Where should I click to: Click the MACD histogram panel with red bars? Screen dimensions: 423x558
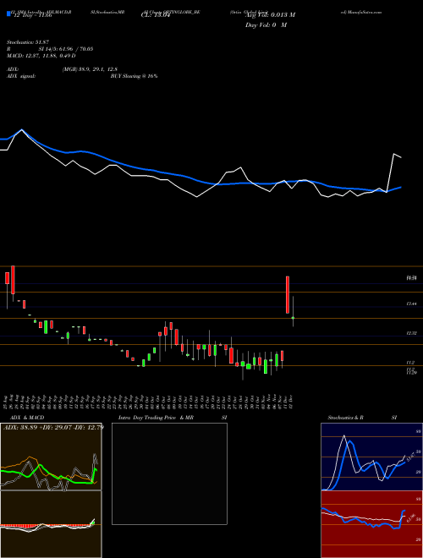[x=51, y=524]
